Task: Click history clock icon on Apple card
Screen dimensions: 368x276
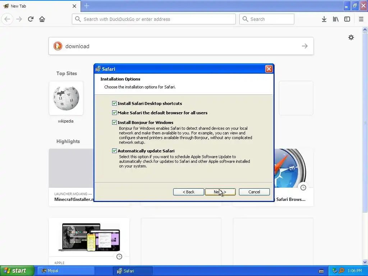Action: tap(119, 257)
